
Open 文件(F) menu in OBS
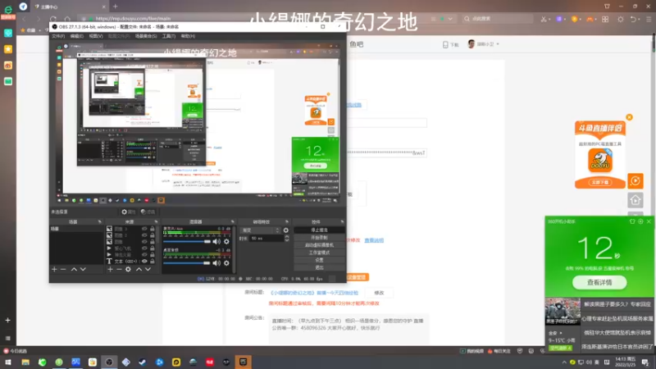[58, 36]
